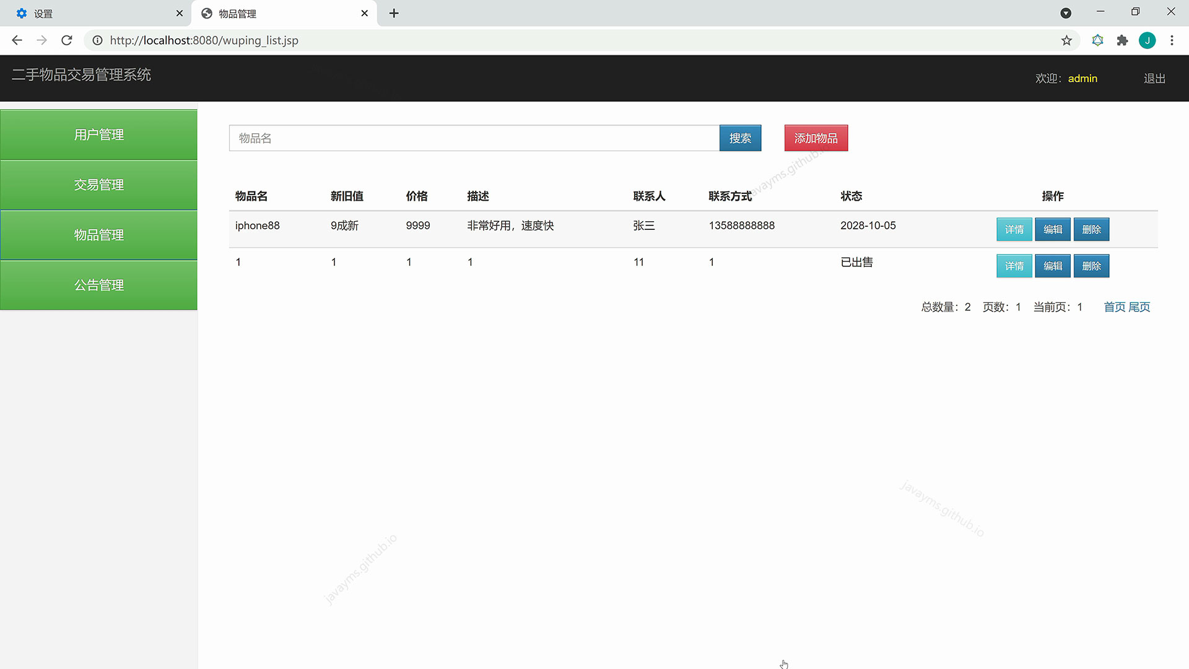Click the red 添加物品 button
Viewport: 1189px width, 669px height.
click(x=816, y=138)
